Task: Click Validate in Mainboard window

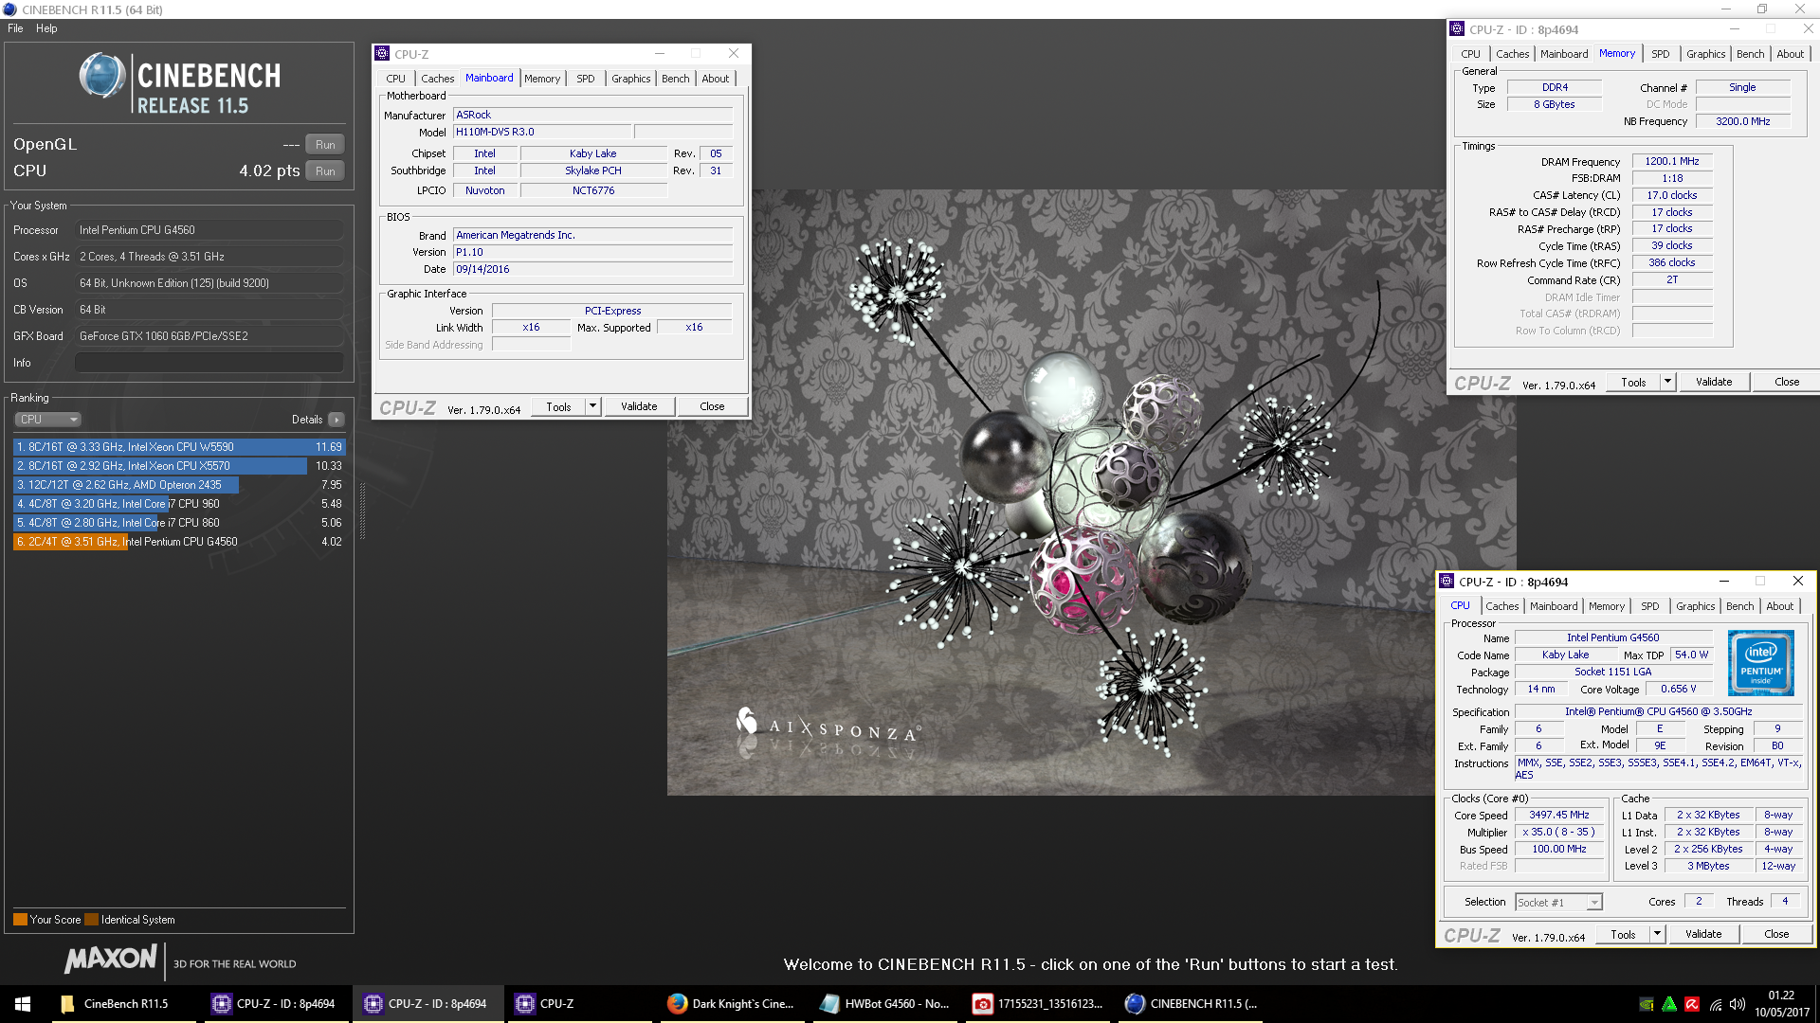Action: coord(639,406)
